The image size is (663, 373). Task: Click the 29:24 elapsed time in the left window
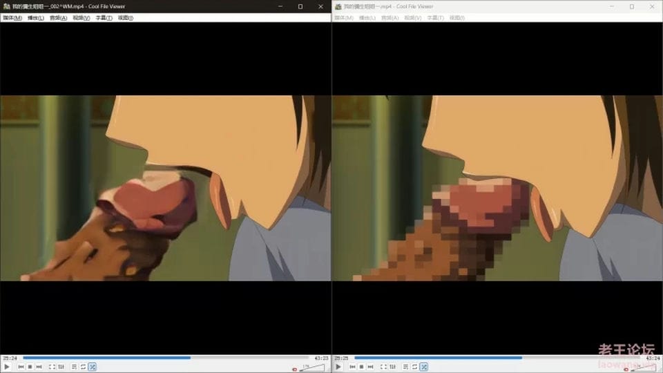point(9,358)
